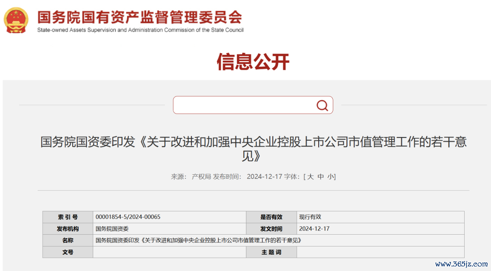Select the English commission name subtitle
This screenshot has height=271, width=491.
(x=140, y=30)
